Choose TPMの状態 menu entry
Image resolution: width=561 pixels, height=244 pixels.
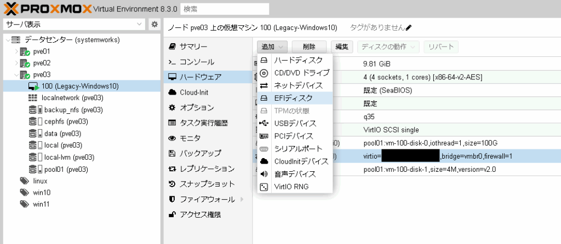coord(295,111)
